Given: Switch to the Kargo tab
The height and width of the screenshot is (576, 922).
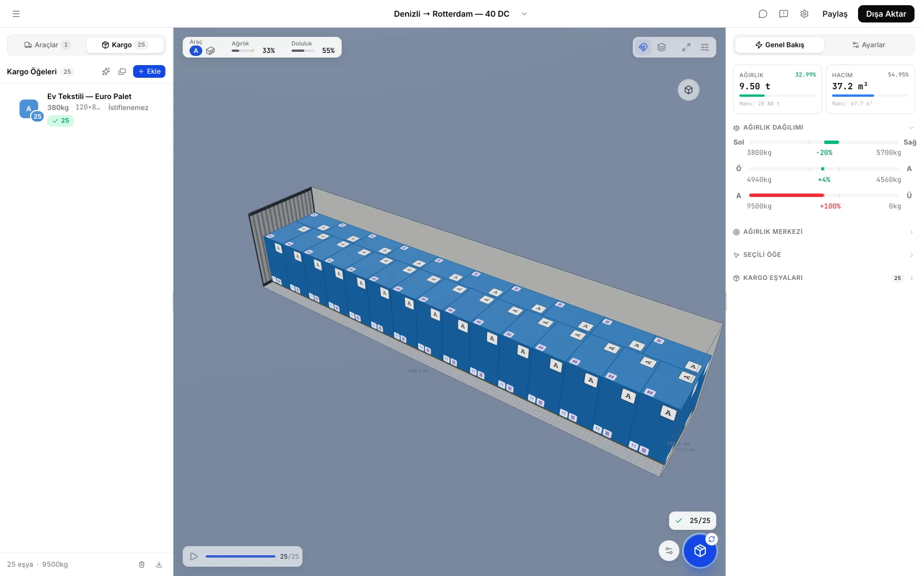Looking at the screenshot, I should 125,45.
